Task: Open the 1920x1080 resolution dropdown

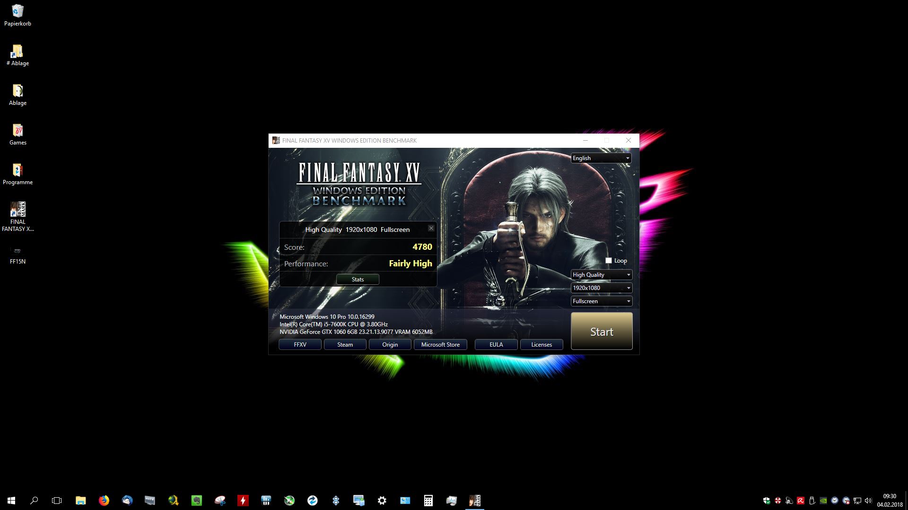Action: point(601,288)
